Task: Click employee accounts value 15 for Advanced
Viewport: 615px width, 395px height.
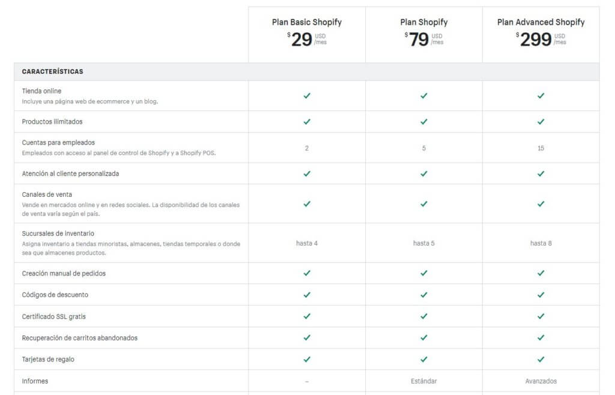Action: [x=541, y=148]
